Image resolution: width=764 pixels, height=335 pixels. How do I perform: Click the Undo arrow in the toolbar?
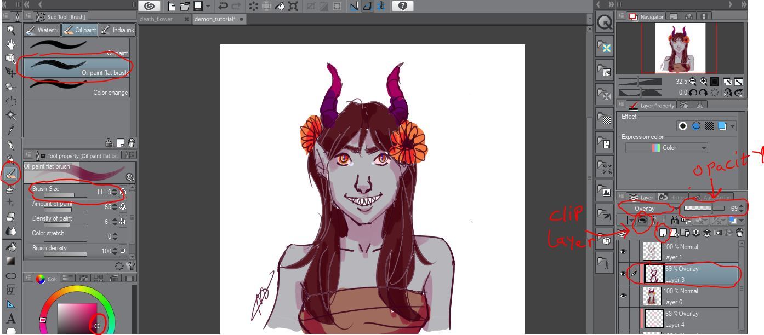223,7
